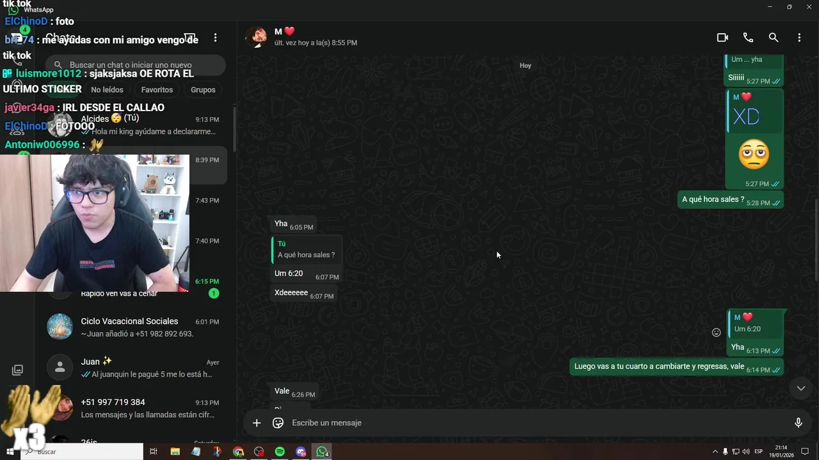Image resolution: width=819 pixels, height=460 pixels.
Task: Click the quoted 'M Um 6:20' reply preview
Action: [x=756, y=323]
